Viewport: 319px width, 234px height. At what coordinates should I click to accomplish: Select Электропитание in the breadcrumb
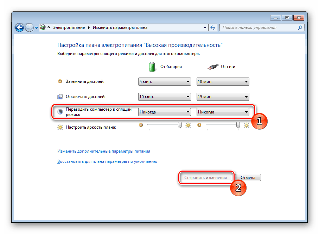[x=69, y=27]
